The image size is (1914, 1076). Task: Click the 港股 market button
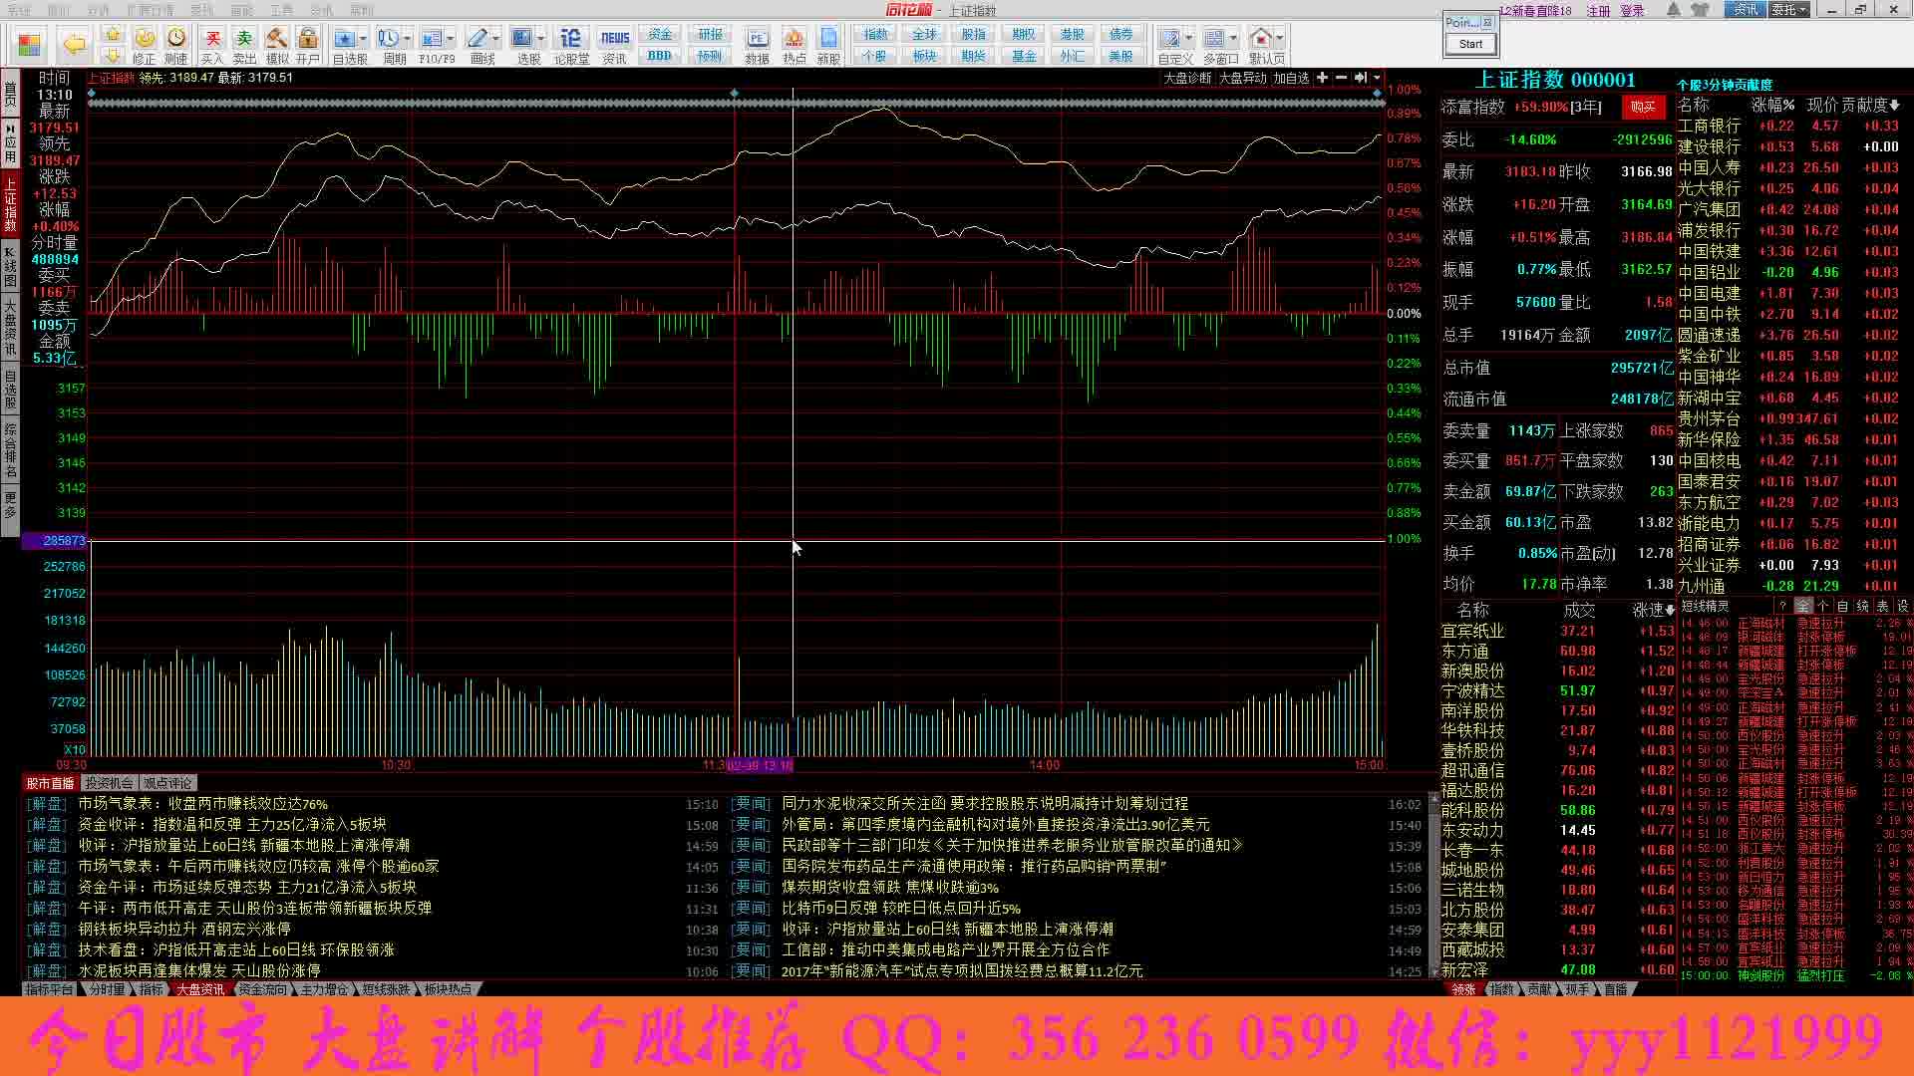pos(1072,34)
